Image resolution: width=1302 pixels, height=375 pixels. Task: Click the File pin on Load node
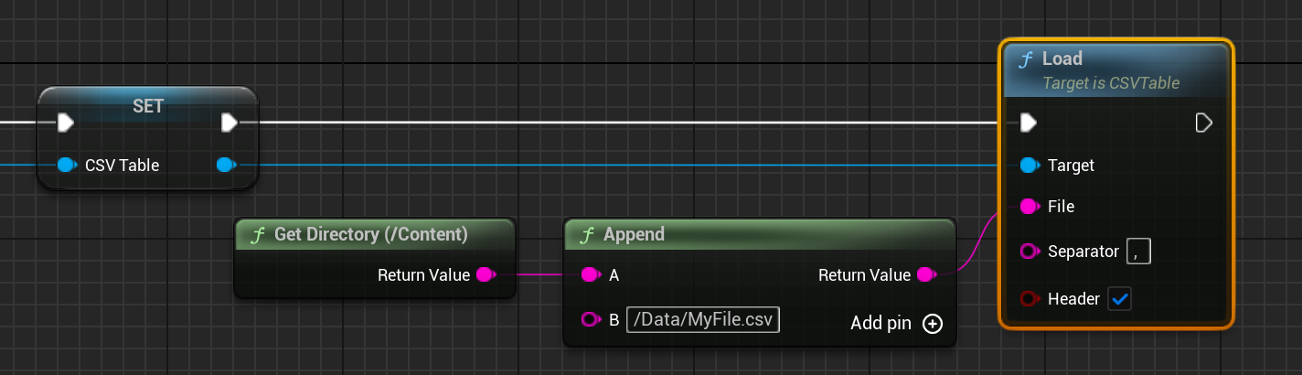pyautogui.click(x=1030, y=207)
